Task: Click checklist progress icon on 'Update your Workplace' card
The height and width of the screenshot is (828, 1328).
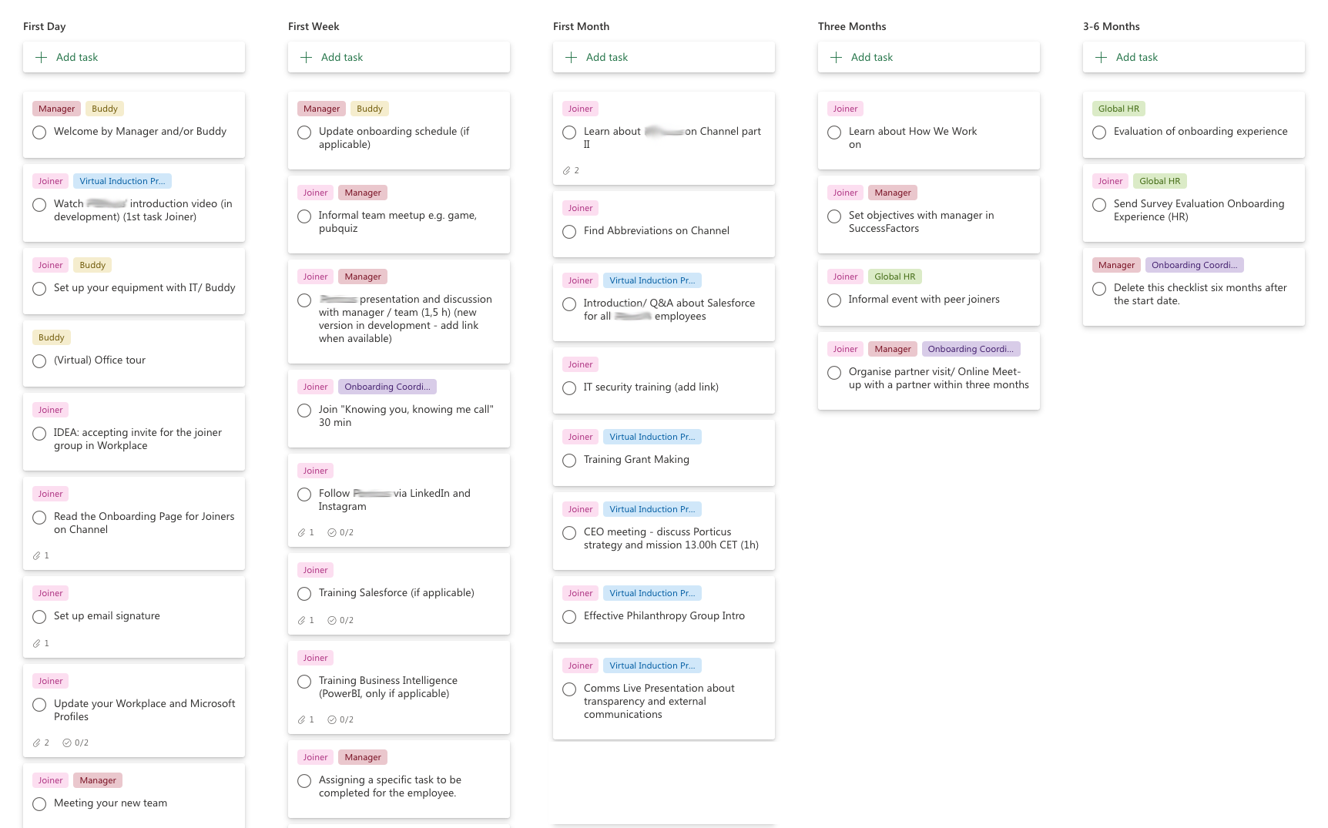Action: tap(67, 743)
